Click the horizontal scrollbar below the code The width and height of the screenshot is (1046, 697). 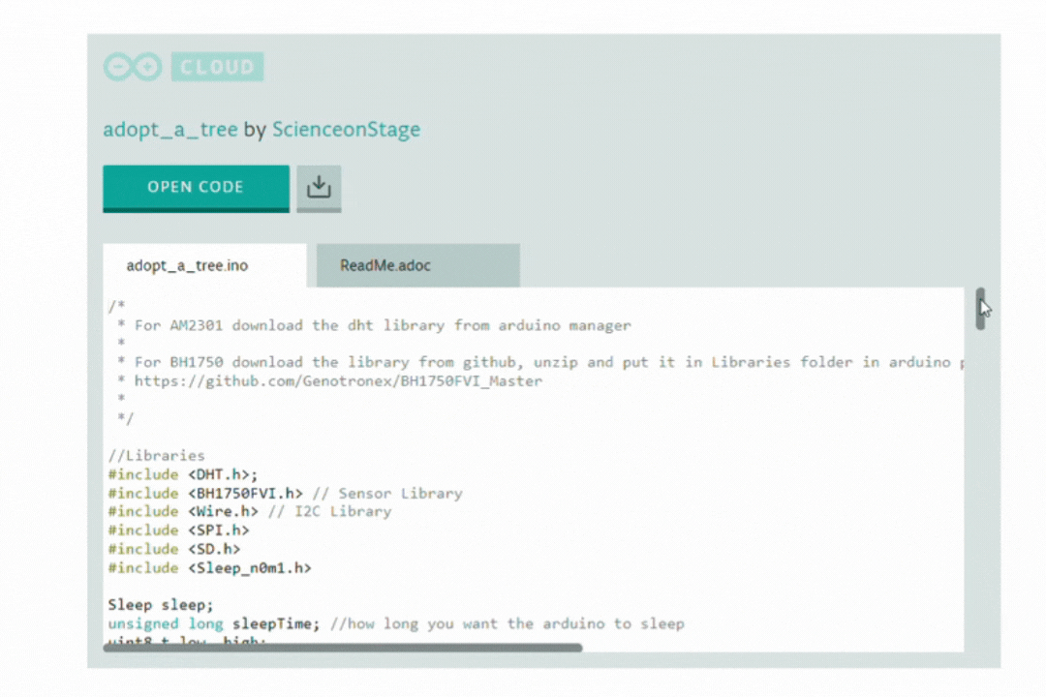coord(344,647)
